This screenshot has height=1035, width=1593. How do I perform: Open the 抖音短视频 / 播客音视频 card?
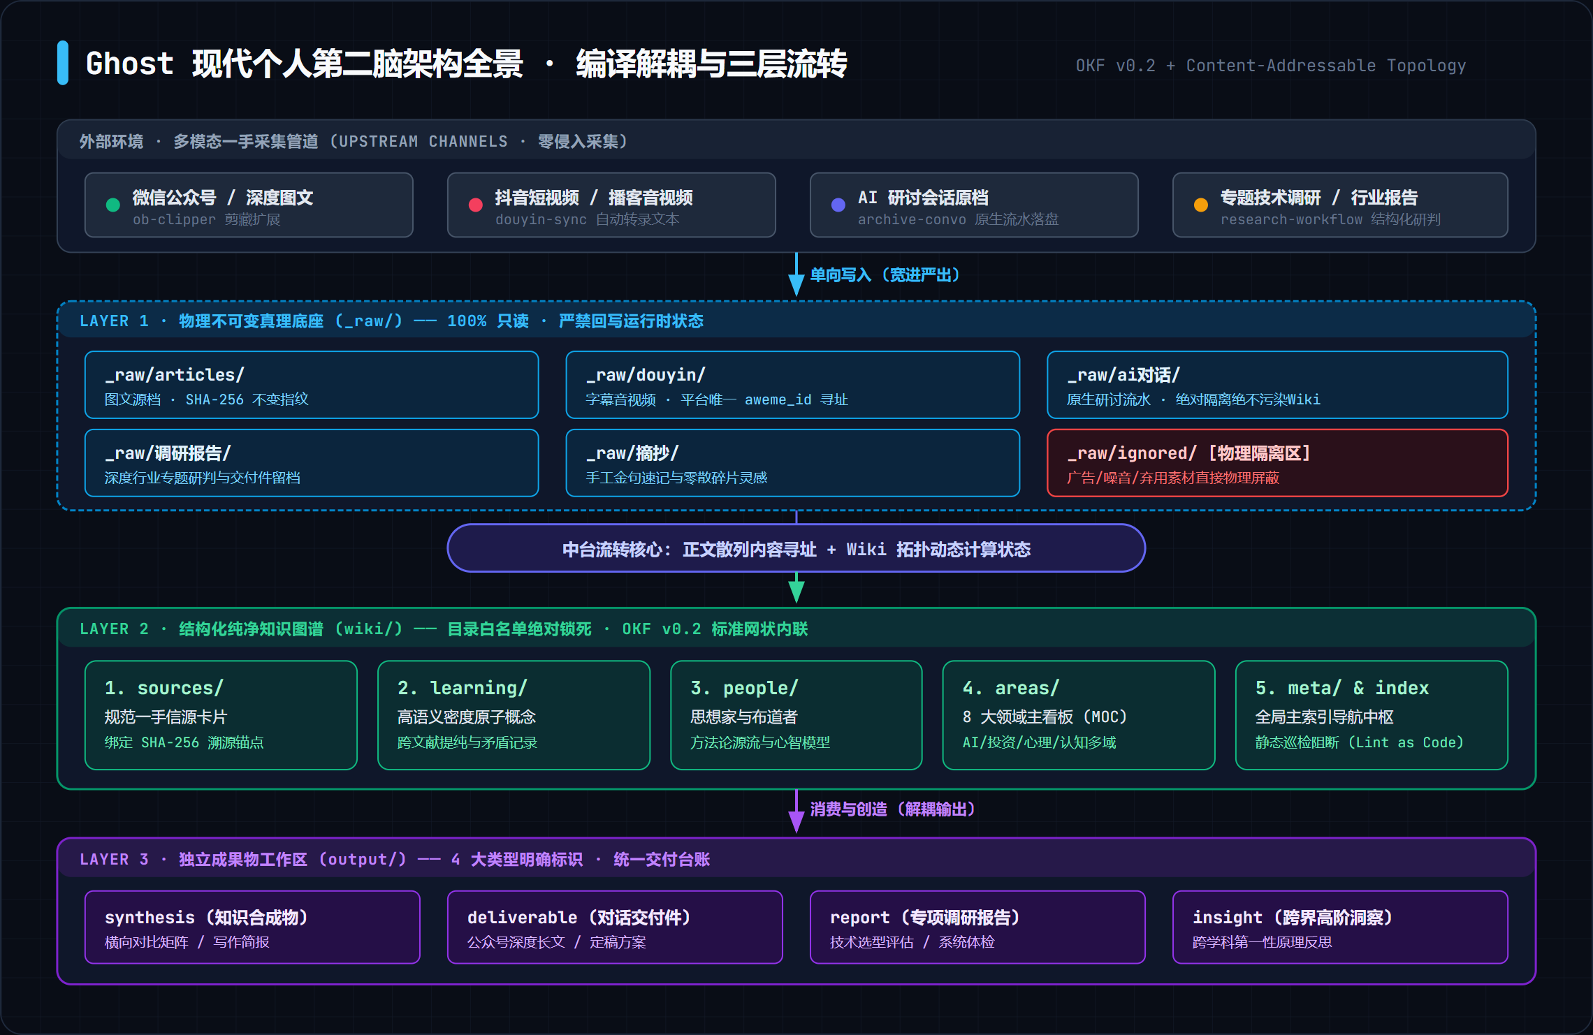point(611,205)
